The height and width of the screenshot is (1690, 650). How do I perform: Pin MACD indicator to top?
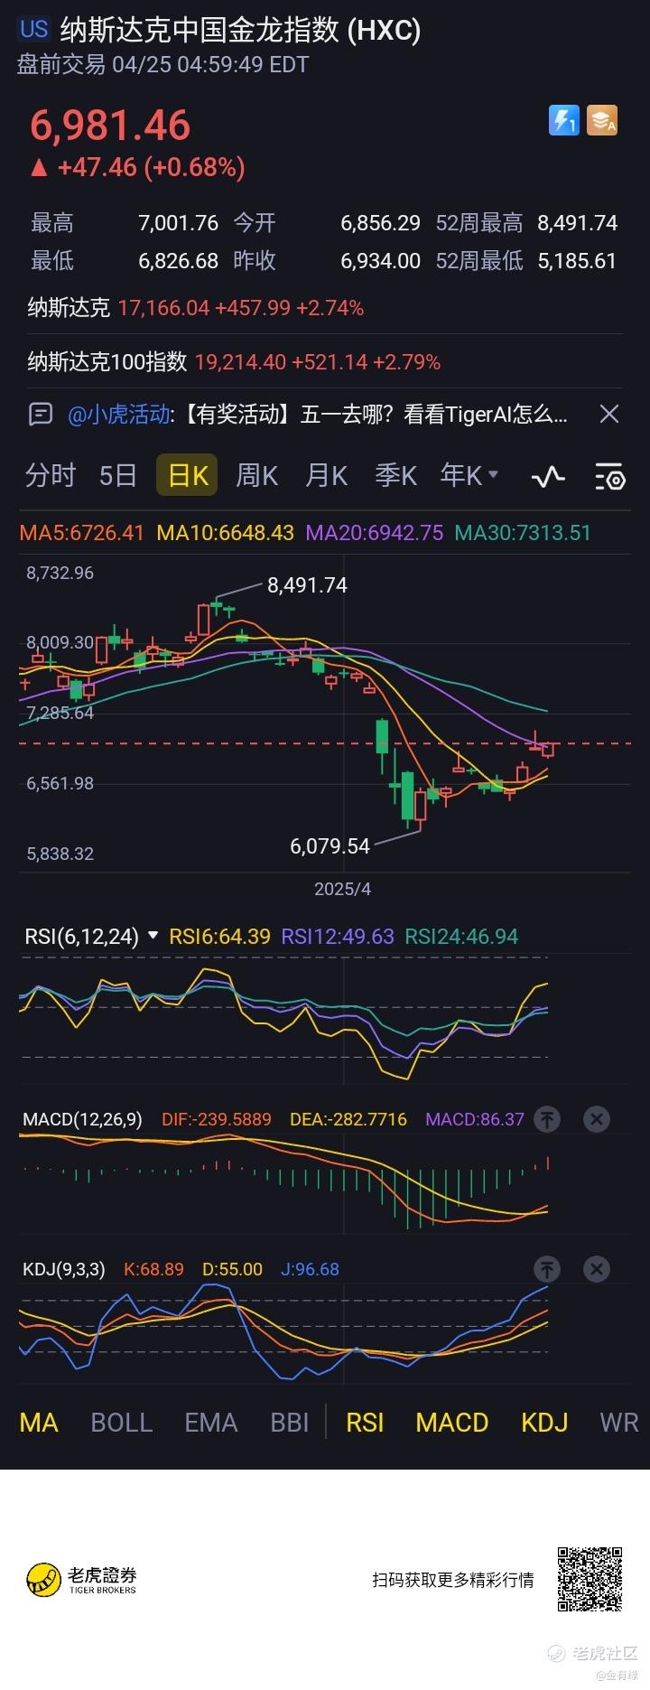click(547, 1119)
